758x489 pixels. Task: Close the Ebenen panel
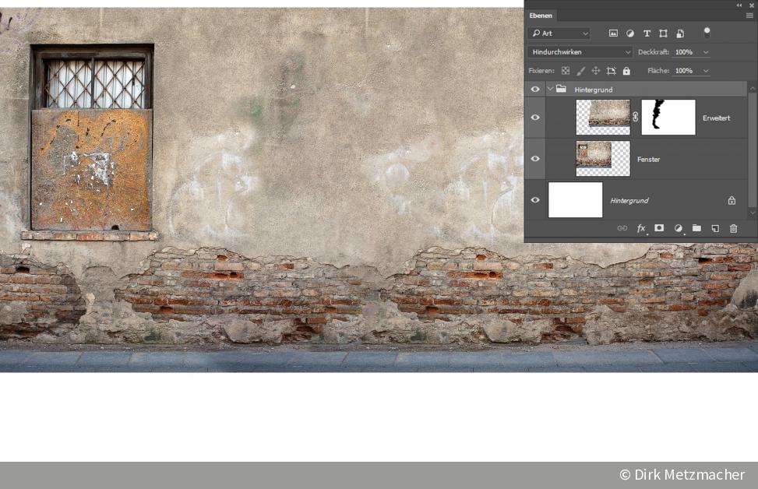point(751,5)
